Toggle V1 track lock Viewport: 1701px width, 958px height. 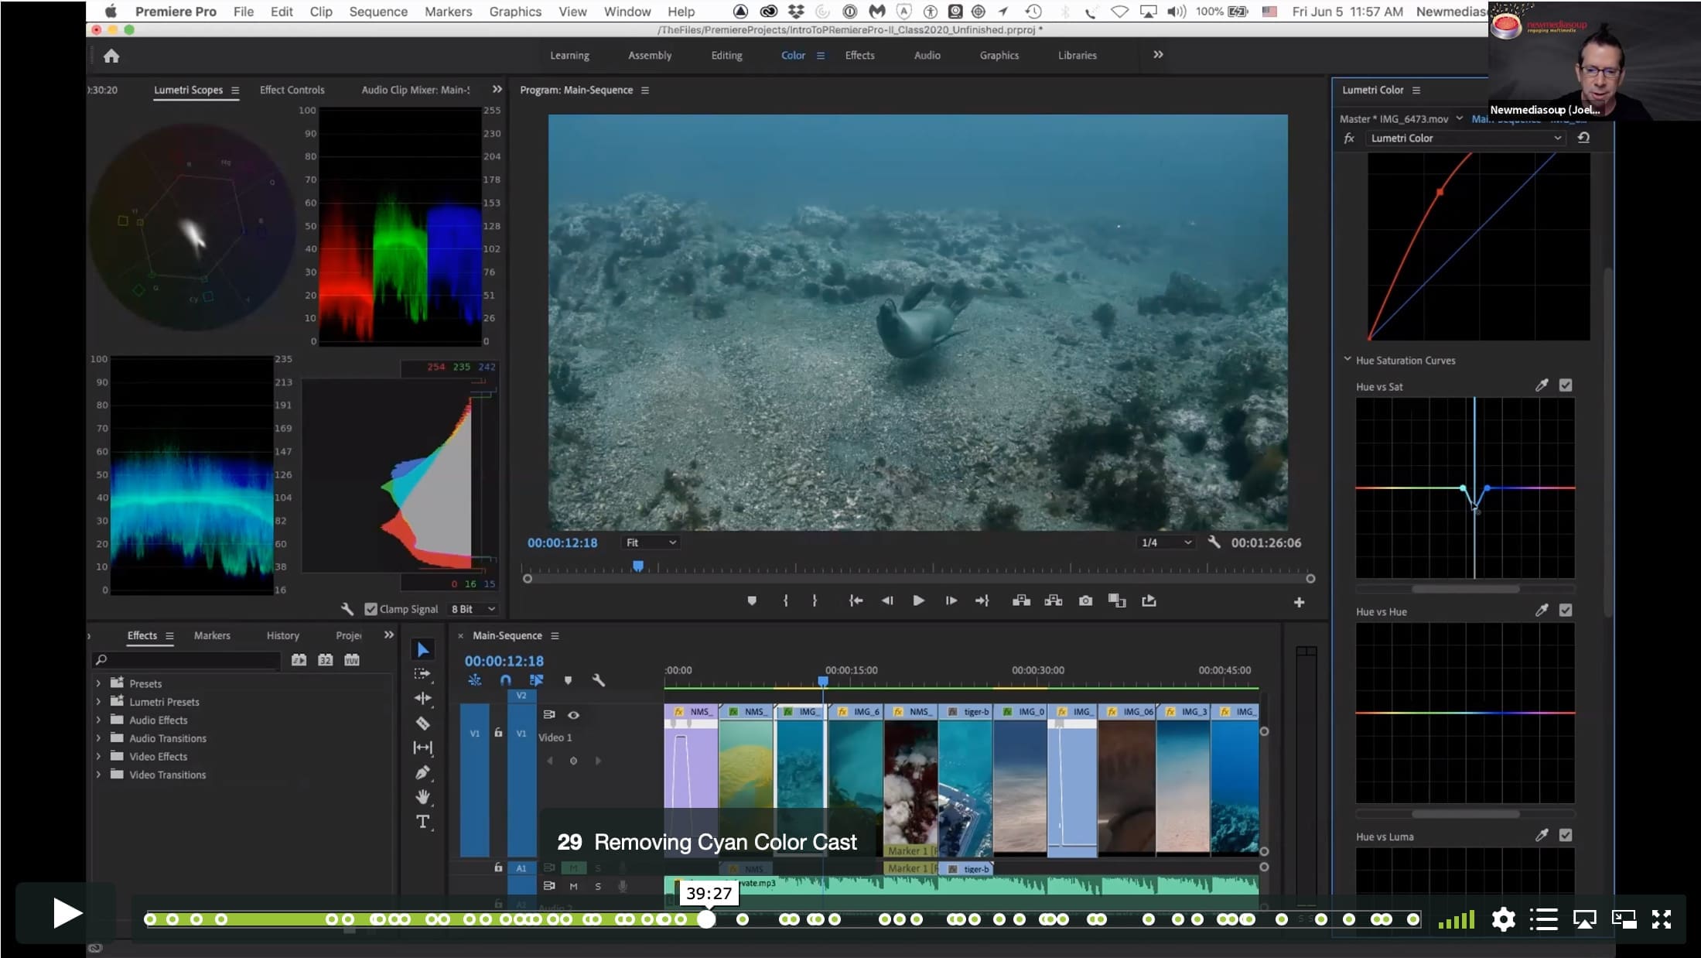pyautogui.click(x=498, y=732)
